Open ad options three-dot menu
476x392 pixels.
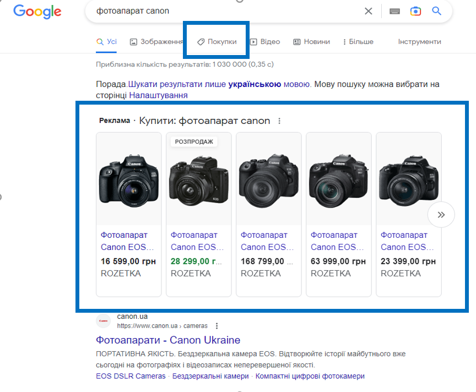[x=279, y=121]
